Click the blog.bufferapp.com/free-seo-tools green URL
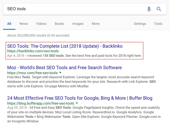170x127 pixels. point(41,104)
